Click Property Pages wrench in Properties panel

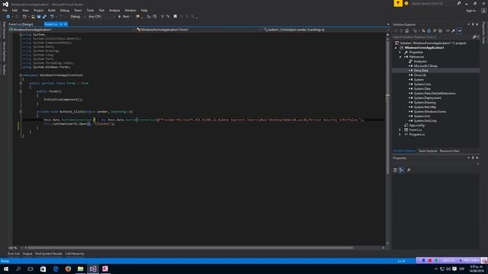coord(409,170)
